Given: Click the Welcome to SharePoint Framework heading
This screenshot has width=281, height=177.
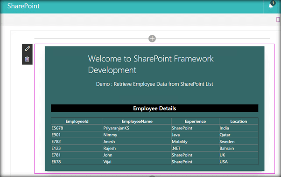Looking at the screenshot, I should (x=151, y=64).
